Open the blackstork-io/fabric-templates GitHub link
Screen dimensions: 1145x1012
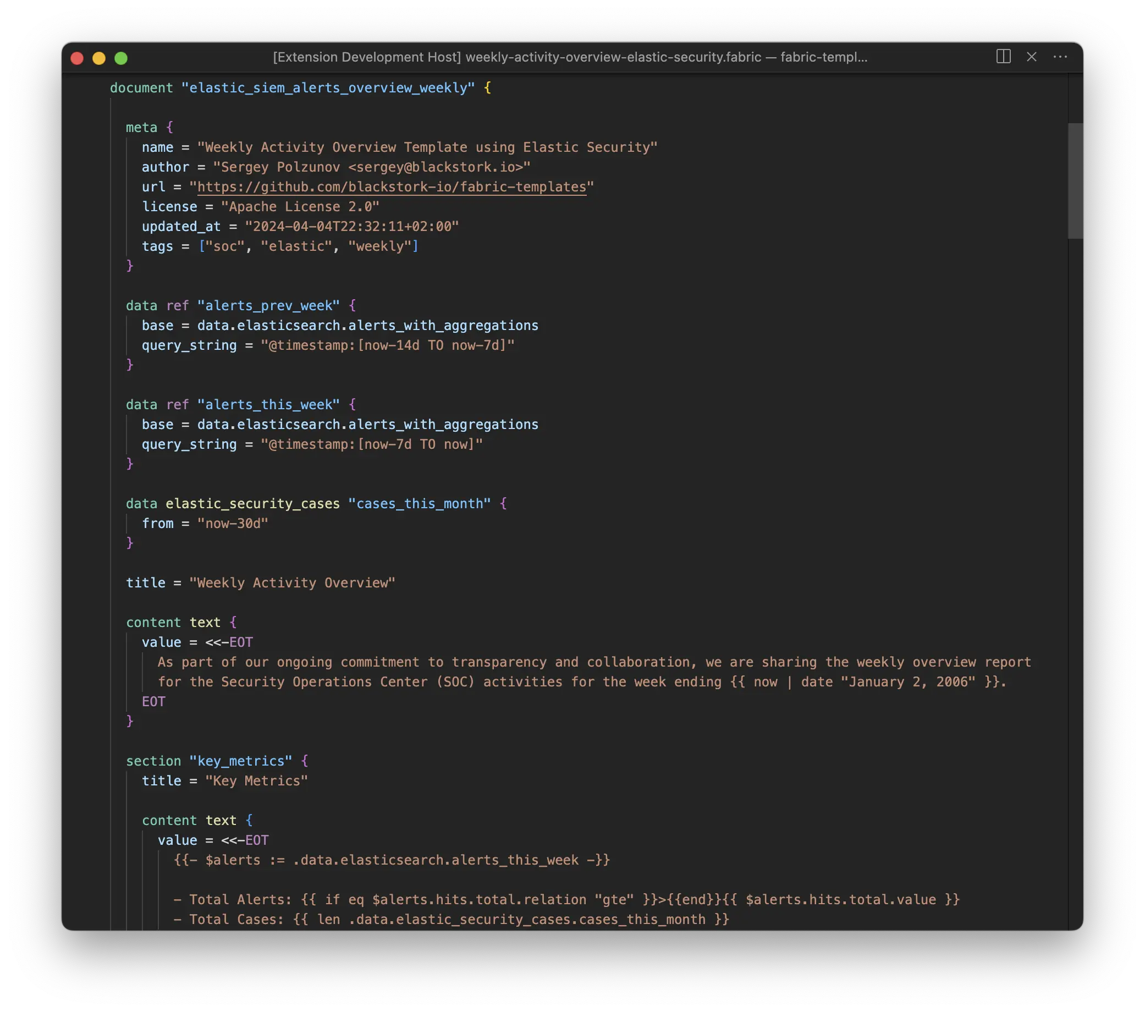(392, 187)
